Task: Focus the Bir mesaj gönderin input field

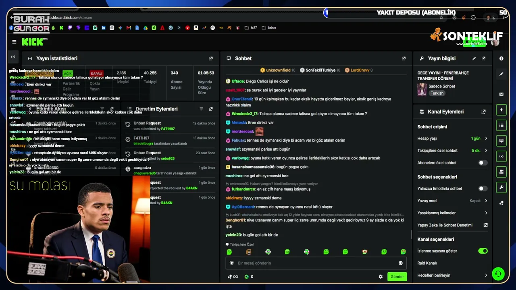Action: coord(316,263)
